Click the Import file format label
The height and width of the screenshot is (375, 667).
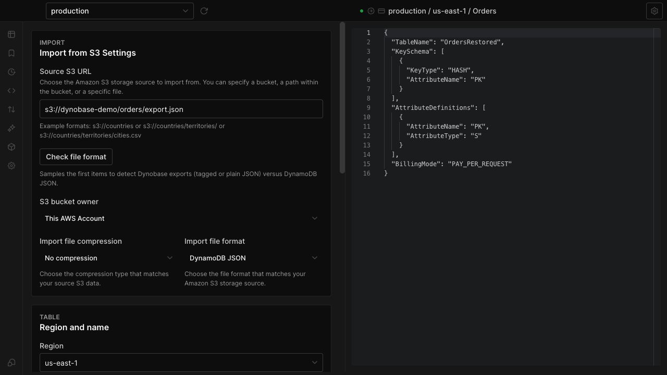point(215,241)
